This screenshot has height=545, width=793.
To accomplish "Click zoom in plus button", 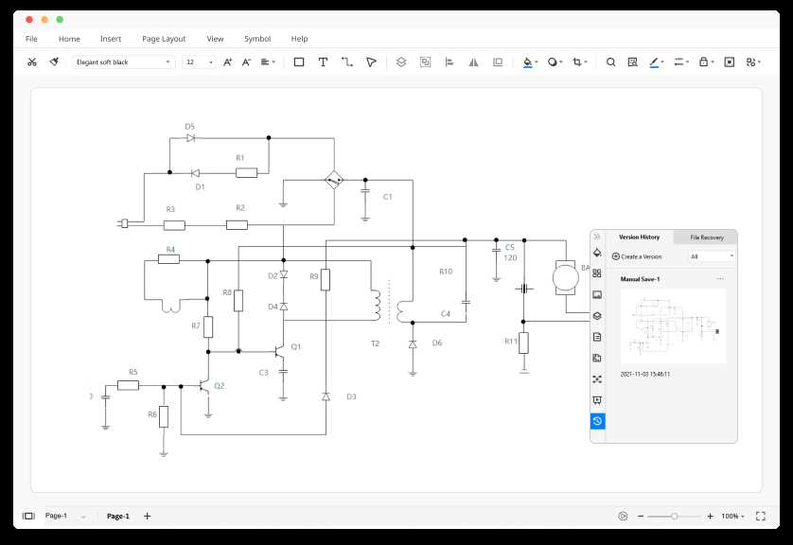I will click(x=710, y=517).
